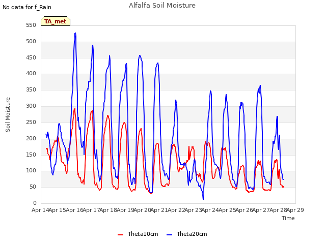
Task: Click the red Theta10cm peak near Apr 16
Action: pyautogui.click(x=74, y=109)
